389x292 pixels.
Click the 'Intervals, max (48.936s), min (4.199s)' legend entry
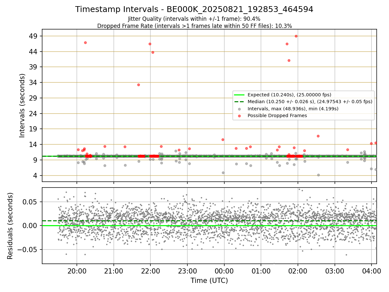(293, 109)
